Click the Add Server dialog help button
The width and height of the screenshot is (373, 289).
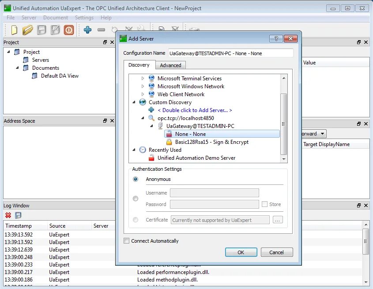click(276, 38)
